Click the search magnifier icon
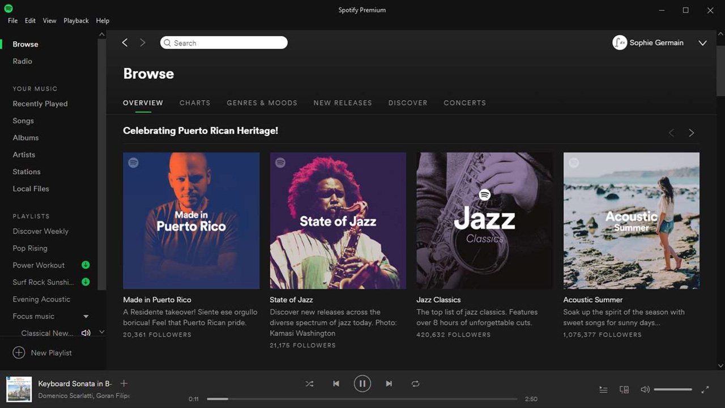This screenshot has width=725, height=408. [x=167, y=42]
